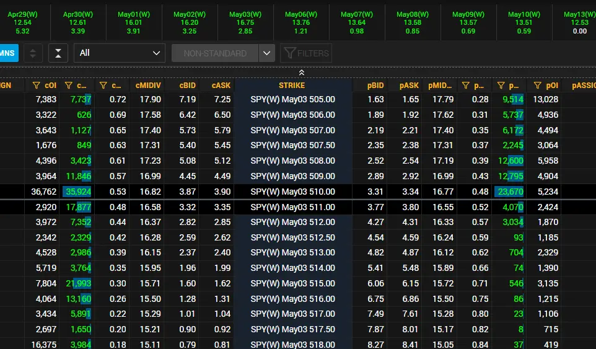Image resolution: width=596 pixels, height=349 pixels.
Task: Open the NON-STANDARD dropdown arrow
Action: click(267, 53)
